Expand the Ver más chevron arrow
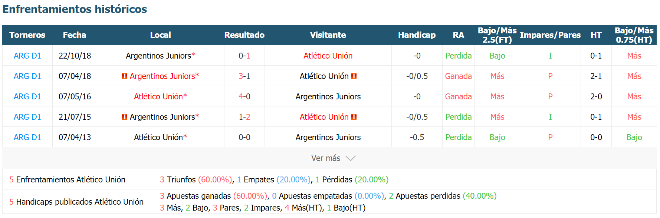The image size is (660, 218). pyautogui.click(x=351, y=158)
